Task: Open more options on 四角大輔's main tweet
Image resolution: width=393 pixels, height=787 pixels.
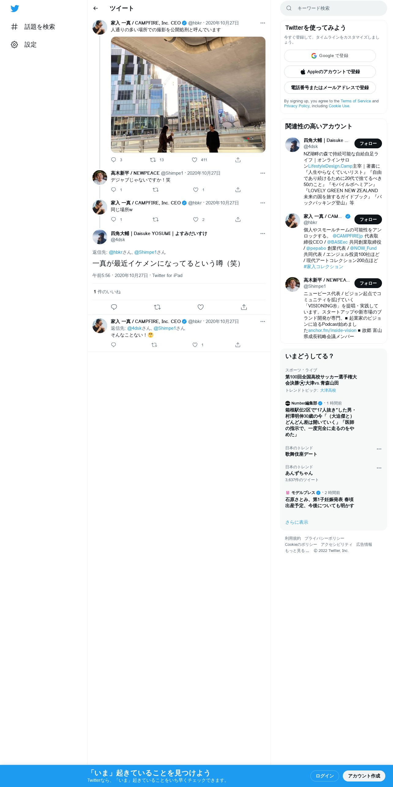Action: (x=263, y=234)
